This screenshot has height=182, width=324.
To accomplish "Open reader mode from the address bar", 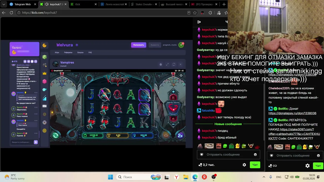I will click(189, 13).
